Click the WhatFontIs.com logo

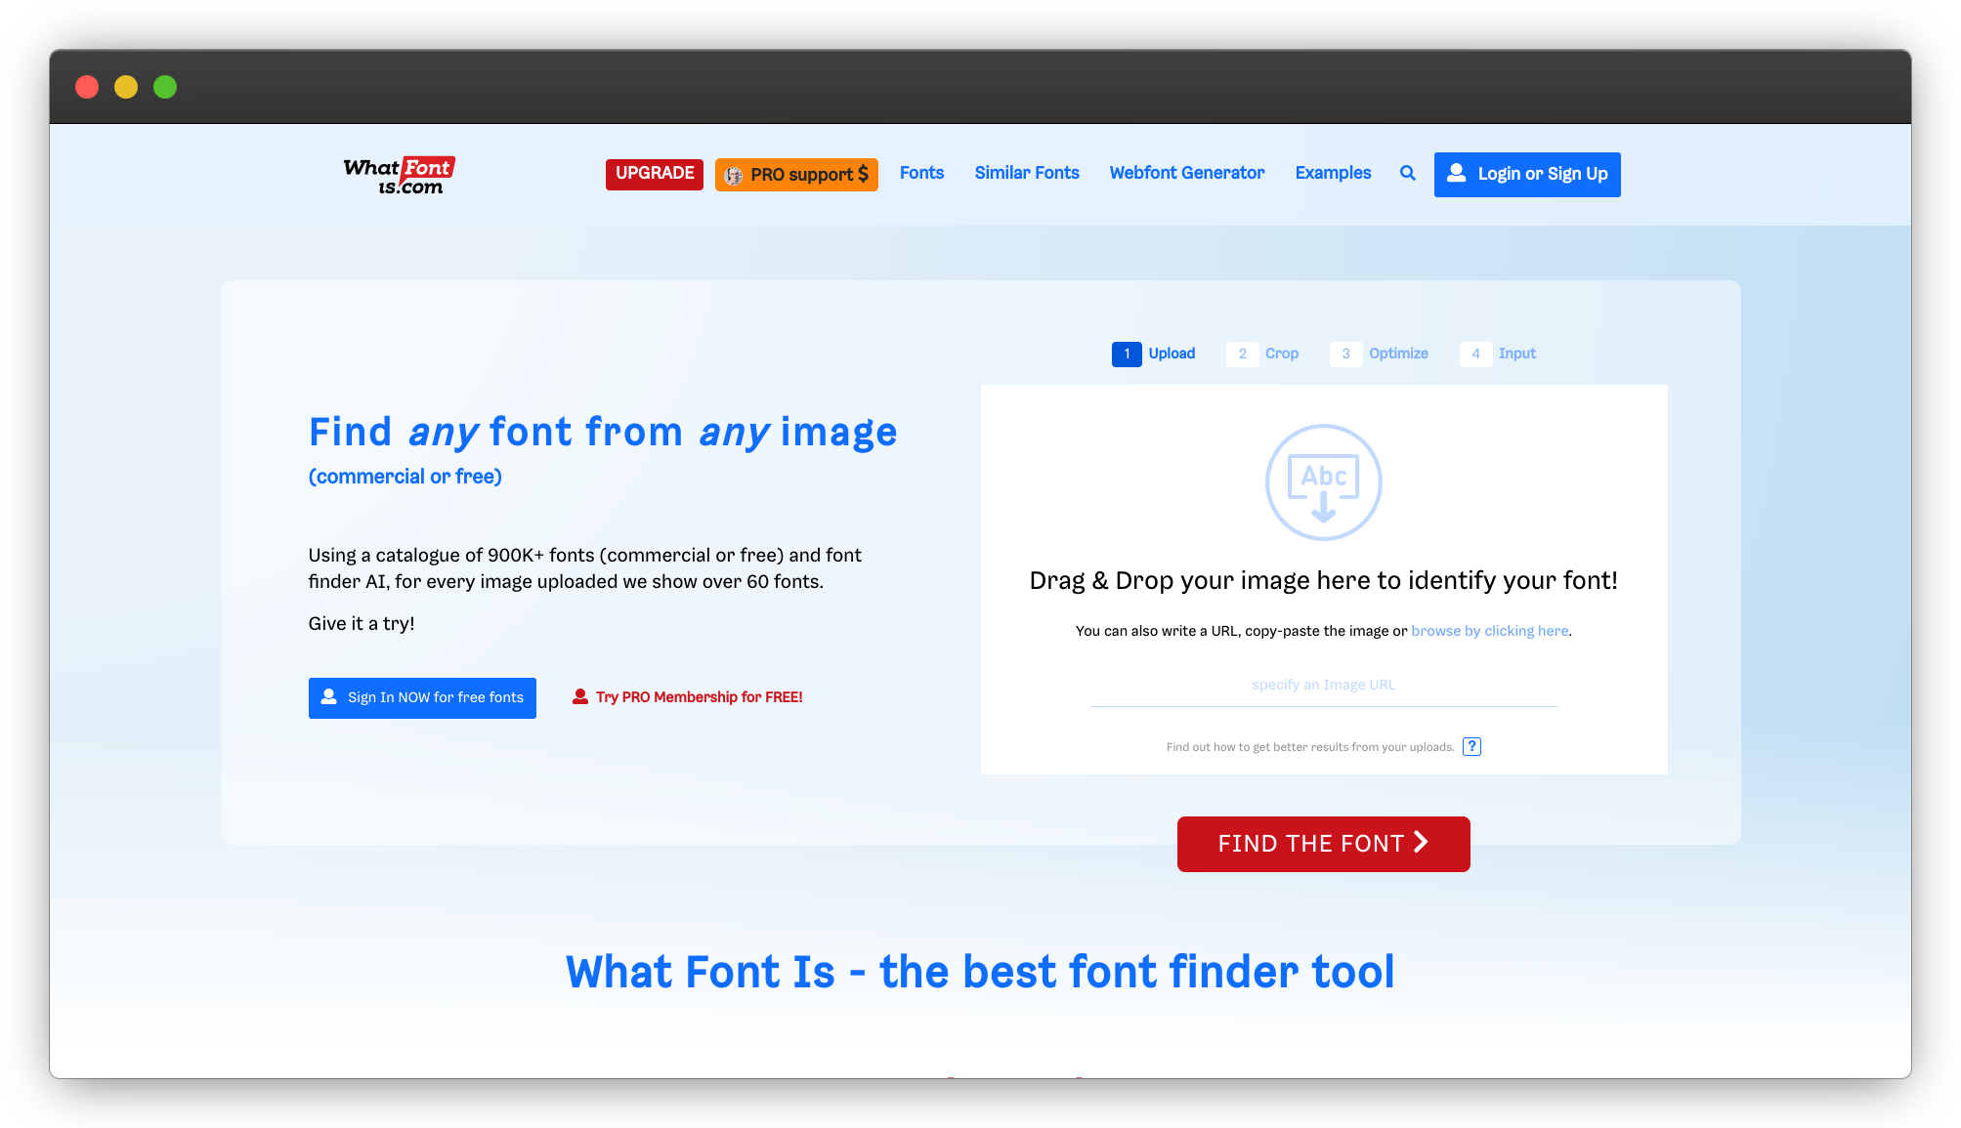(x=399, y=176)
